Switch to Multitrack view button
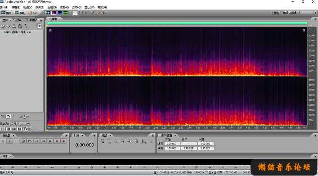This screenshot has width=318, height=176. [20, 13]
